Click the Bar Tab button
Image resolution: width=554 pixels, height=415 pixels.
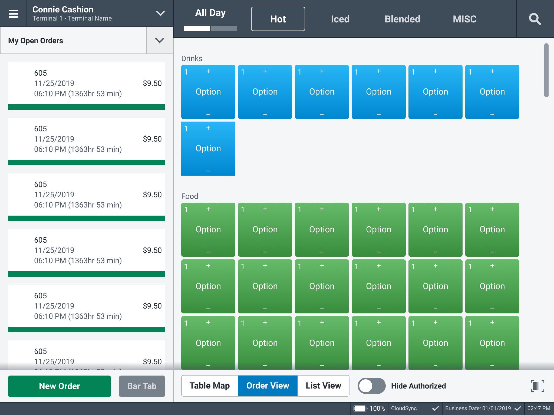142,386
